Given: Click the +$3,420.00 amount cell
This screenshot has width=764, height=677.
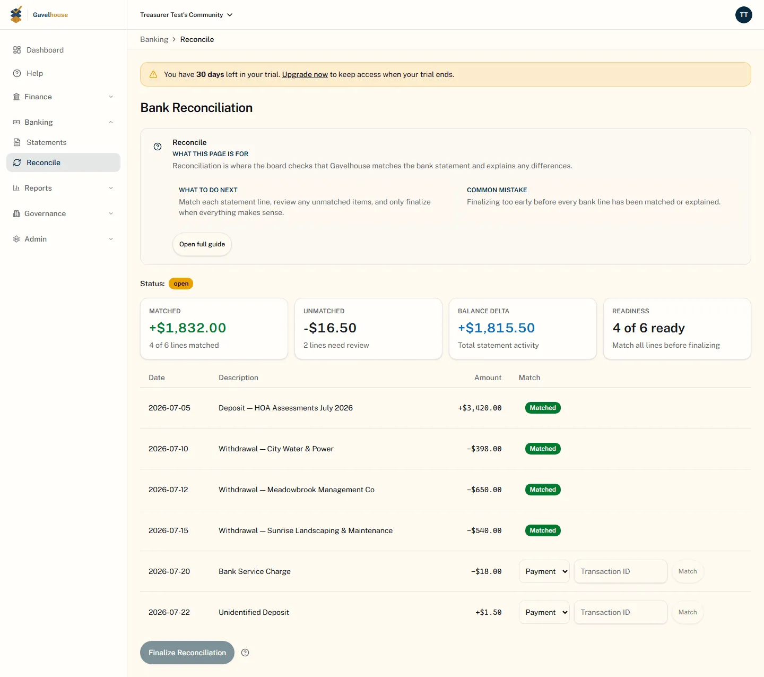Looking at the screenshot, I should 480,408.
